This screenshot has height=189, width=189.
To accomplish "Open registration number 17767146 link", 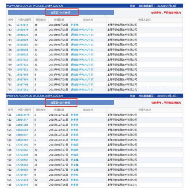I will pyautogui.click(x=22, y=145).
